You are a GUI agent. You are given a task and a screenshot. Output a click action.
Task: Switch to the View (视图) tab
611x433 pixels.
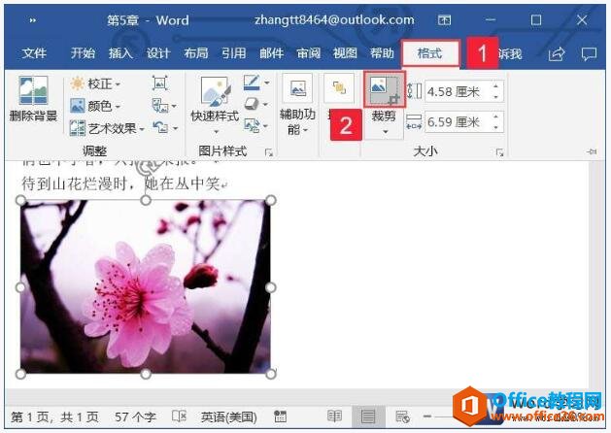[x=345, y=53]
